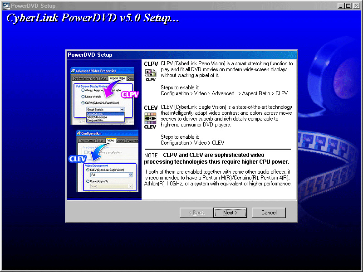This screenshot has width=363, height=272.
Task: Click the blue CLEV callout label
Action: 78,159
